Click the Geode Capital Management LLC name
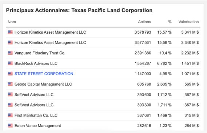The image size is (207, 133). [x=43, y=84]
